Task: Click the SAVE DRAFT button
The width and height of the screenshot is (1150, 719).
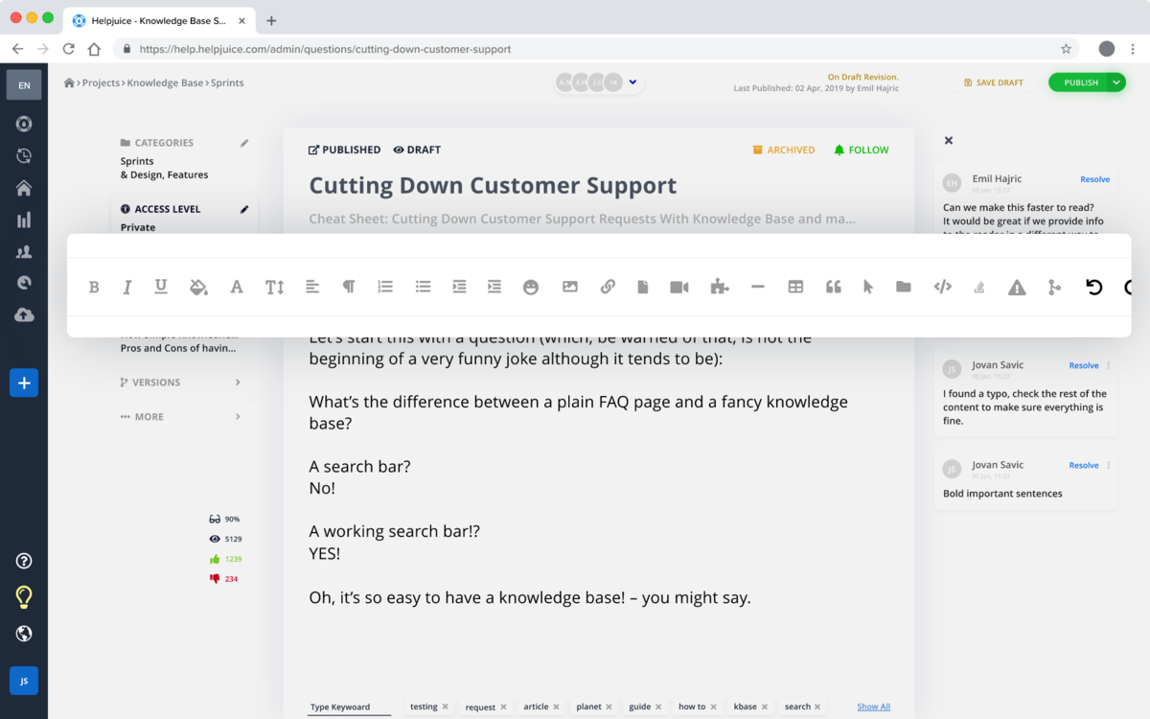Action: pos(994,82)
